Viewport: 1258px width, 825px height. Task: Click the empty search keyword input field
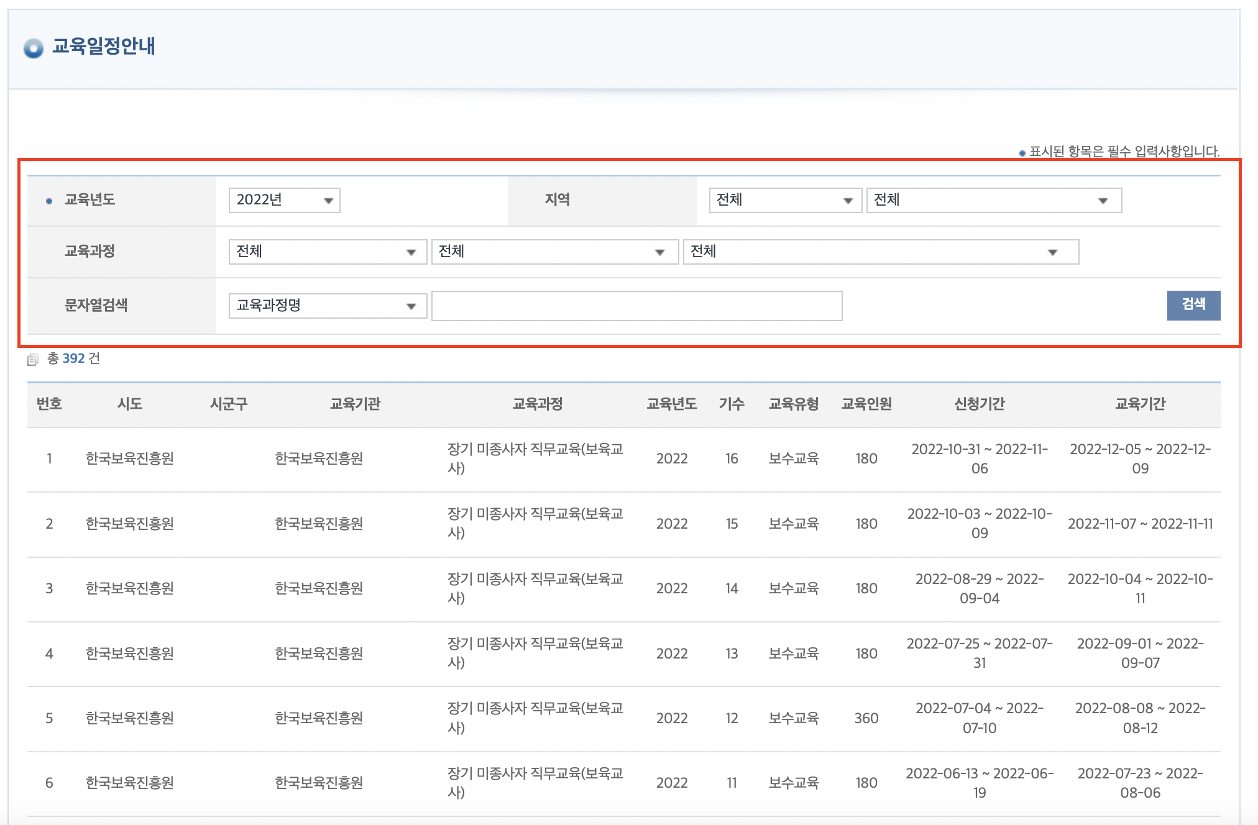[636, 305]
